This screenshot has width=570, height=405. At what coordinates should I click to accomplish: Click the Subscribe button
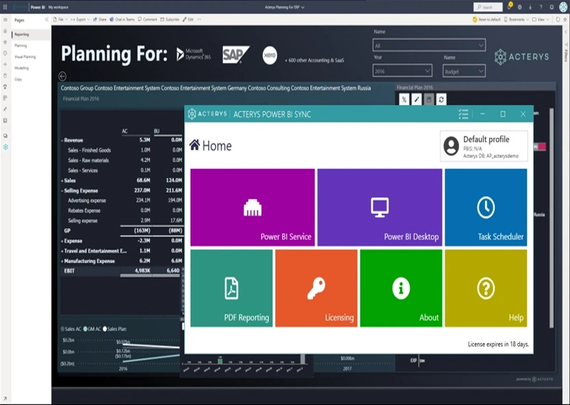[x=170, y=19]
